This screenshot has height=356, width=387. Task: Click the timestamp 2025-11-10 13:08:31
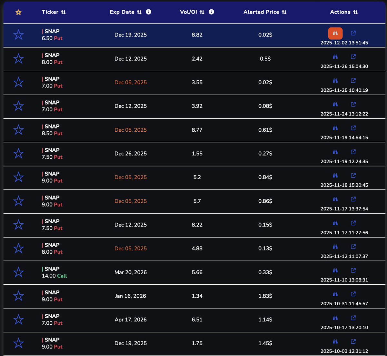pyautogui.click(x=344, y=280)
